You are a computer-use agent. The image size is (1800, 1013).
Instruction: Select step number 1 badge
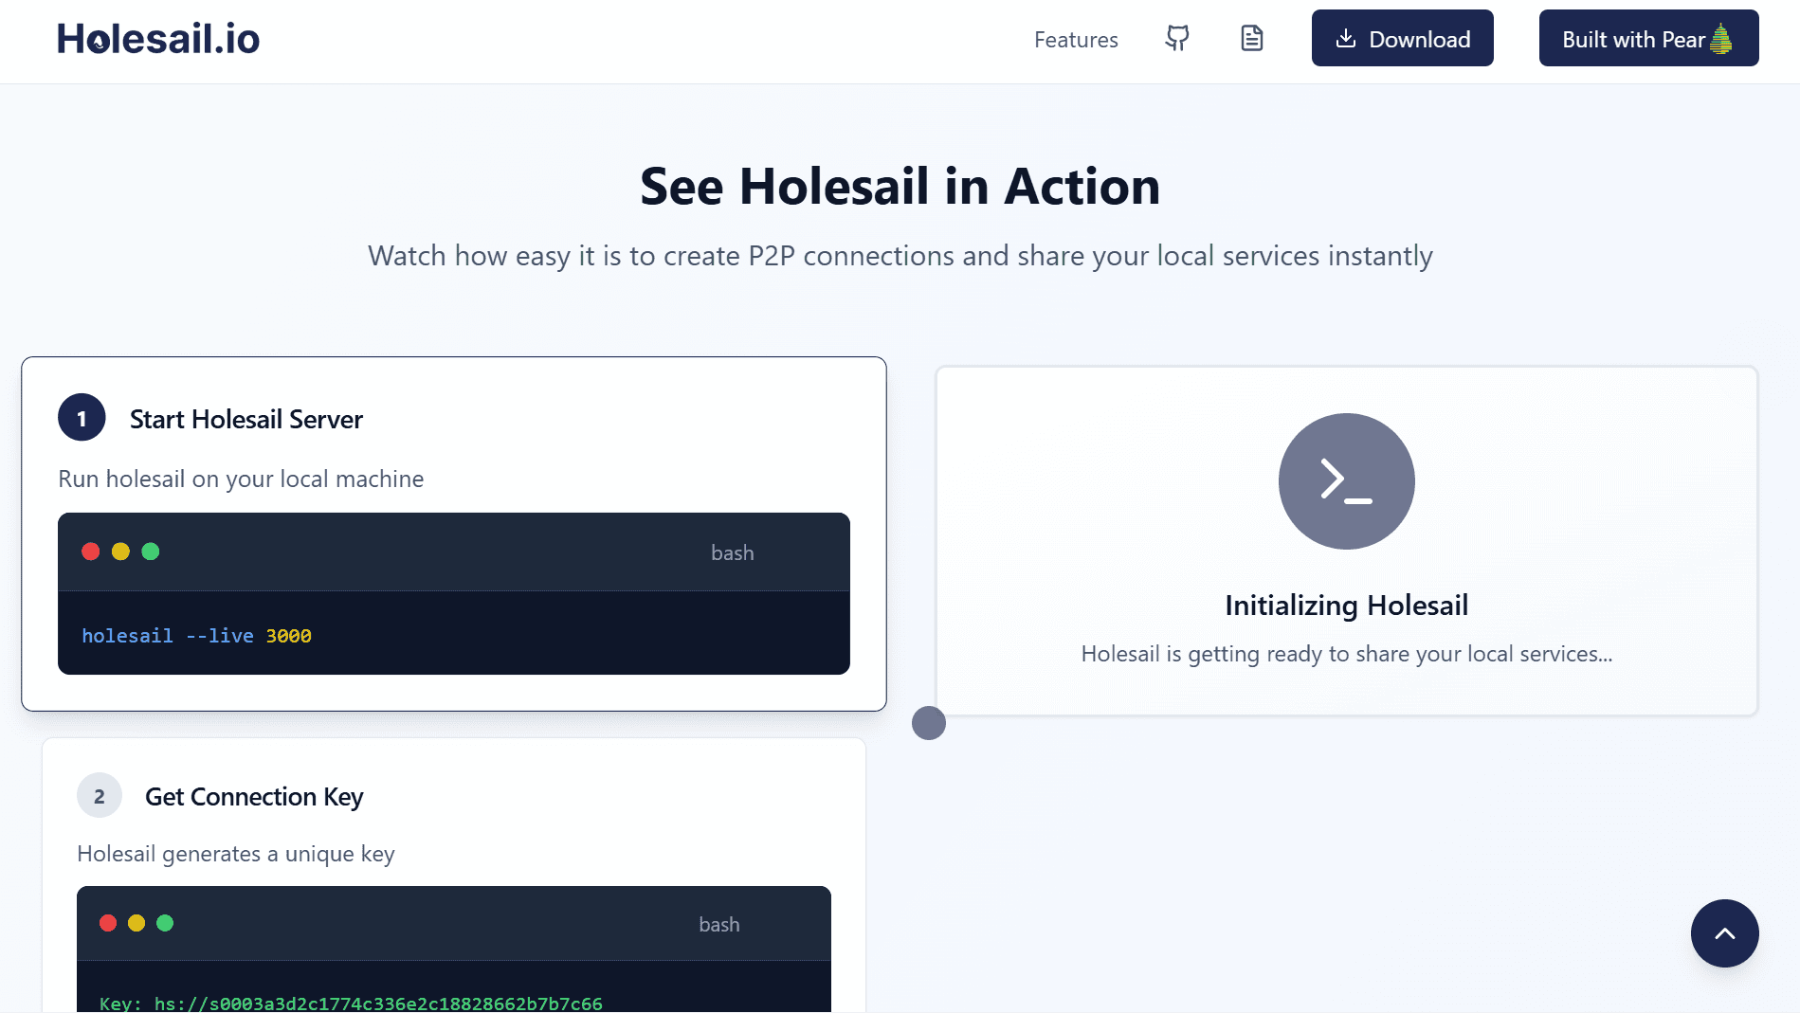82,418
